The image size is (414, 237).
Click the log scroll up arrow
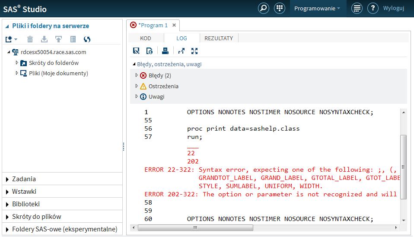(x=404, y=112)
